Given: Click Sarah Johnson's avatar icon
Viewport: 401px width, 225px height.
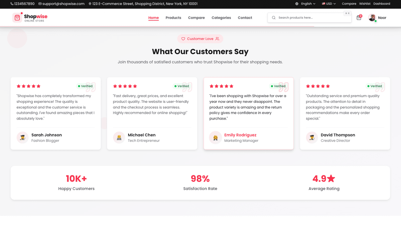Looking at the screenshot, I should pyautogui.click(x=22, y=138).
